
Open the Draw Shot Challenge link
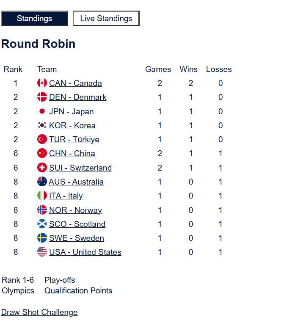[39, 312]
